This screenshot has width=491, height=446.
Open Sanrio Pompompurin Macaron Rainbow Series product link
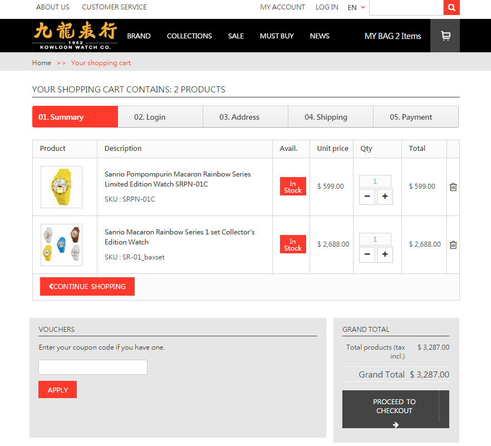point(178,179)
